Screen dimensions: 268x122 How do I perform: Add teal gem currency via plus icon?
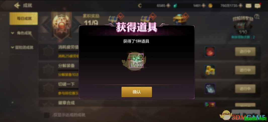203,6
